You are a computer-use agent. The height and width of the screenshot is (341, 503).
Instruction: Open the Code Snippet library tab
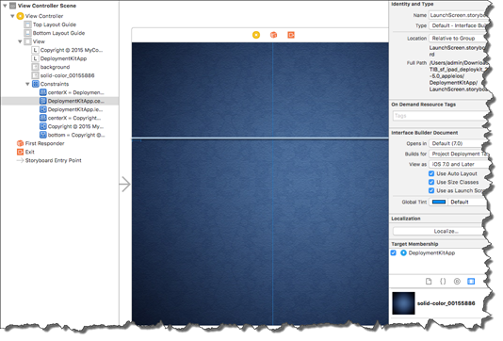click(443, 282)
